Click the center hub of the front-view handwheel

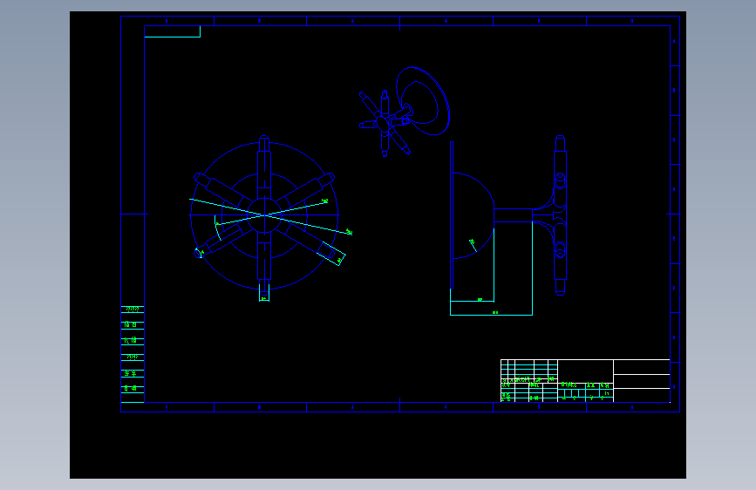(264, 215)
